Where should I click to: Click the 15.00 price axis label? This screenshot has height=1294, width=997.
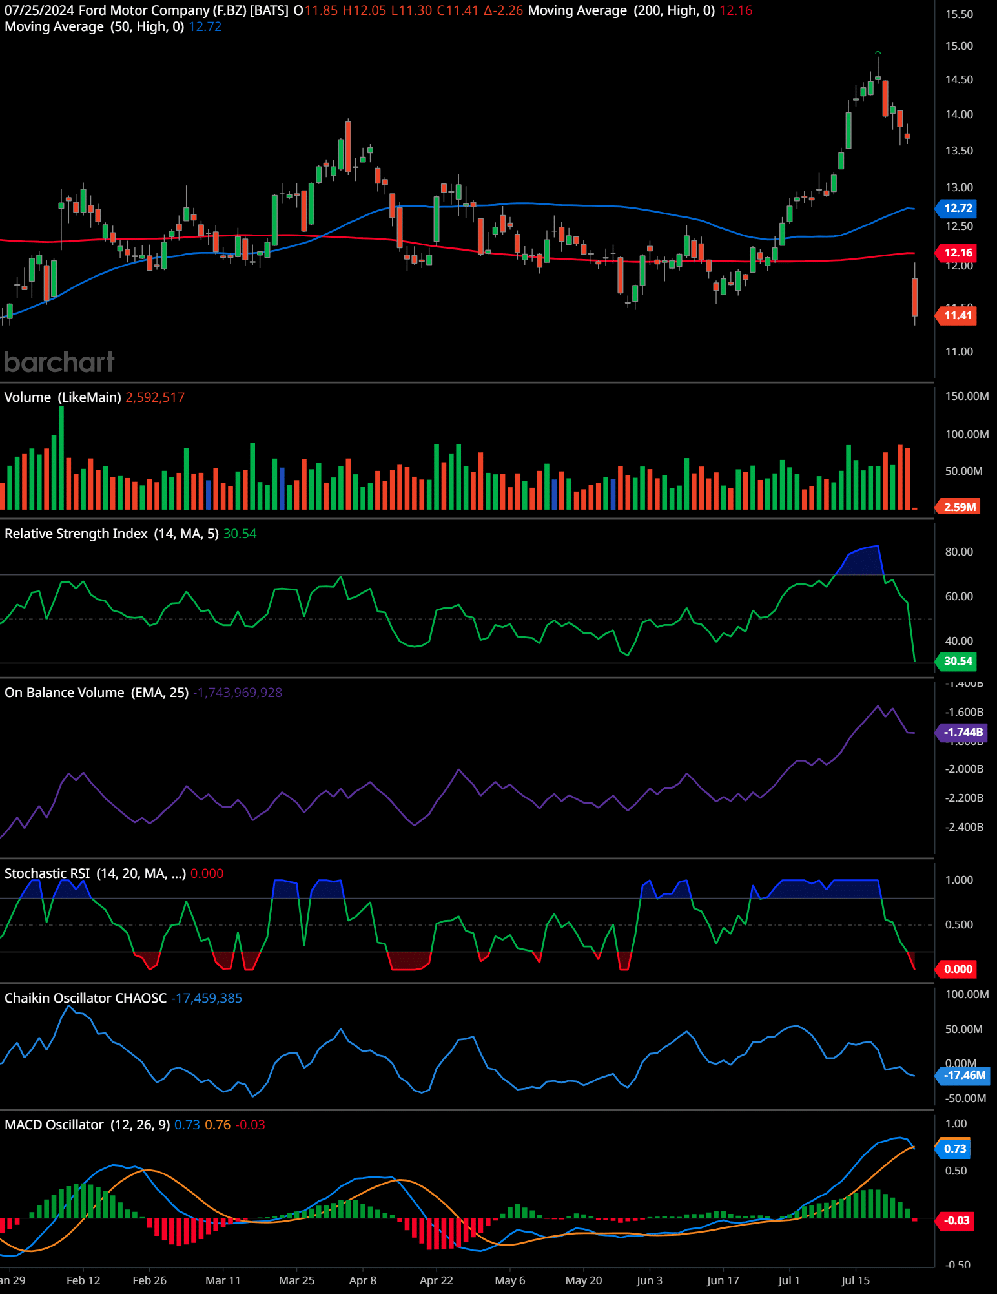(959, 46)
